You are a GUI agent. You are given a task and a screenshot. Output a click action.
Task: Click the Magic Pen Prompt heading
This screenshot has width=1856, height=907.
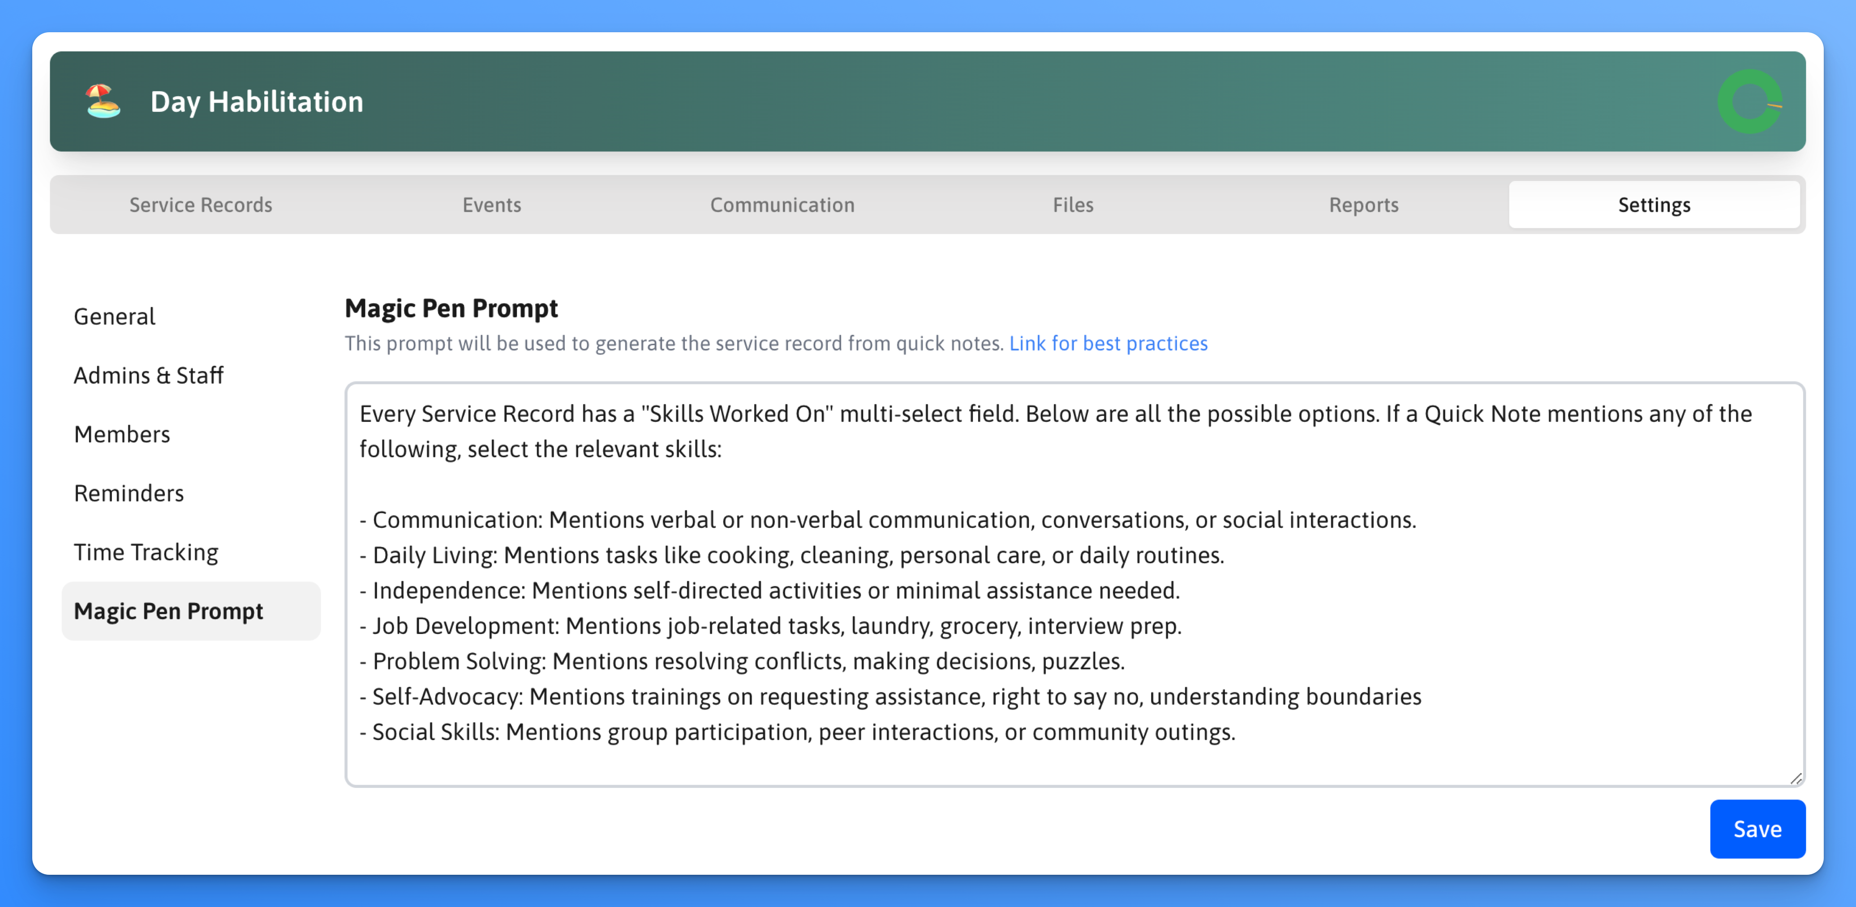point(451,308)
